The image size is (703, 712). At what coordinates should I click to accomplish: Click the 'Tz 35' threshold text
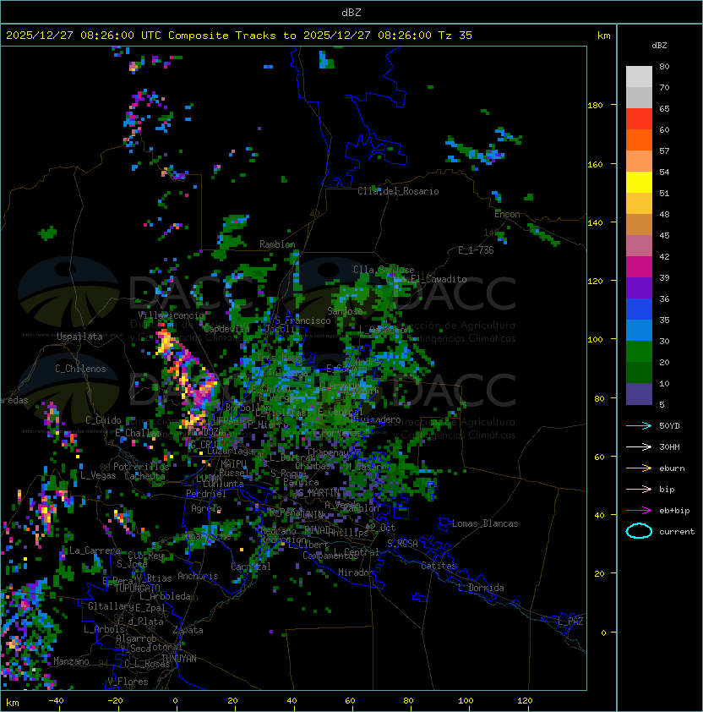coord(455,36)
